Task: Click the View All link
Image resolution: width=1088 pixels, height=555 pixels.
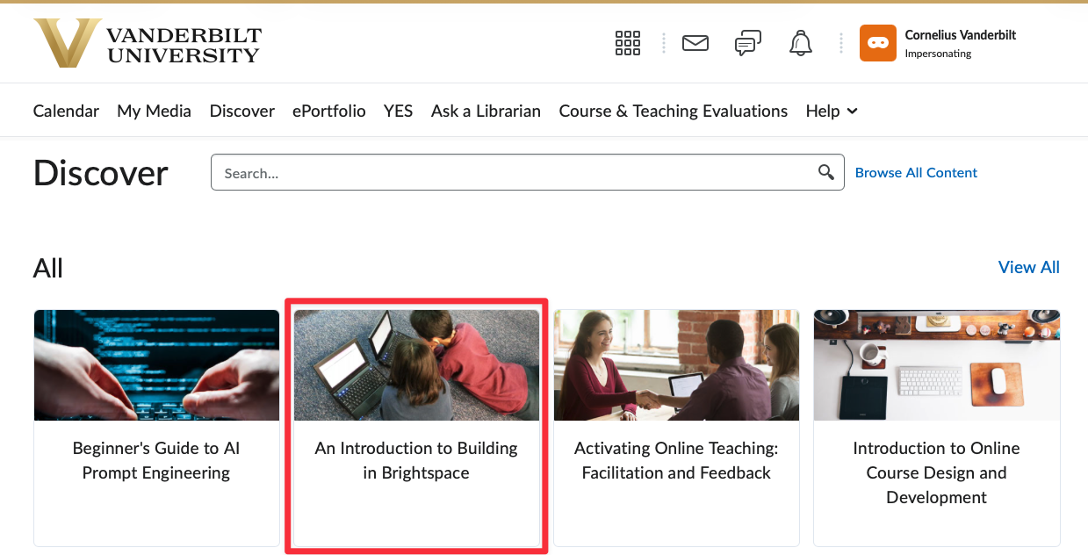Action: click(x=1028, y=268)
